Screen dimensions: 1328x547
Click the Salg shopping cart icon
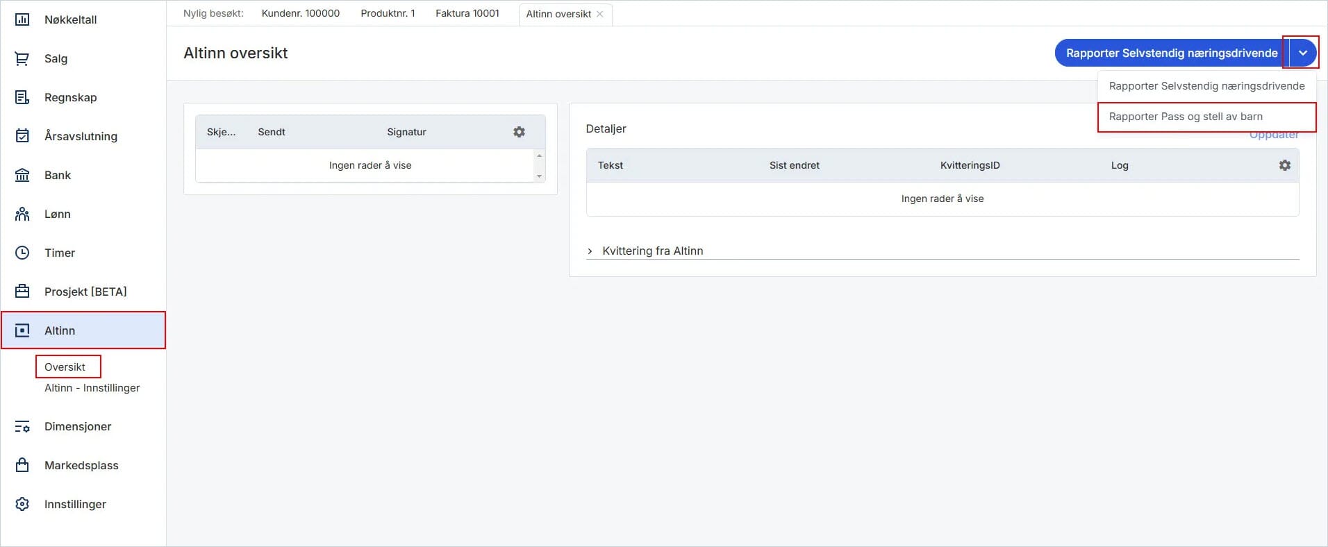(x=22, y=58)
